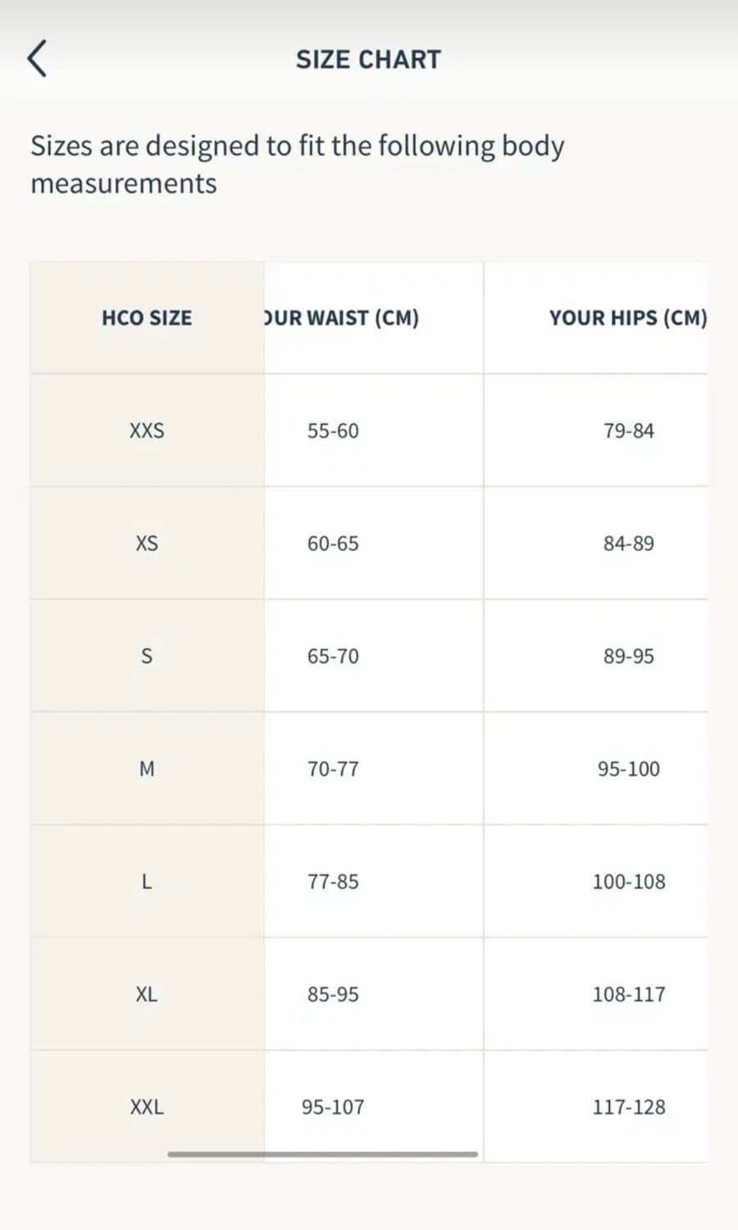Choose the M size row label

147,769
